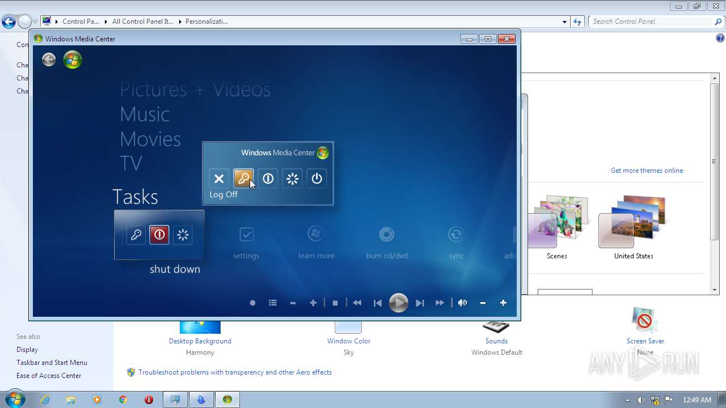Click the large round play button
The height and width of the screenshot is (408, 726).
(399, 303)
